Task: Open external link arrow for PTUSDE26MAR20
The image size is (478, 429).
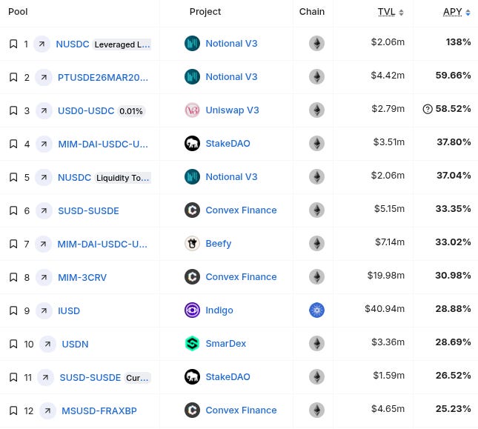Action: click(x=44, y=77)
